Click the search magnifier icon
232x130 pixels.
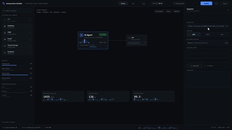[x=4, y=10]
